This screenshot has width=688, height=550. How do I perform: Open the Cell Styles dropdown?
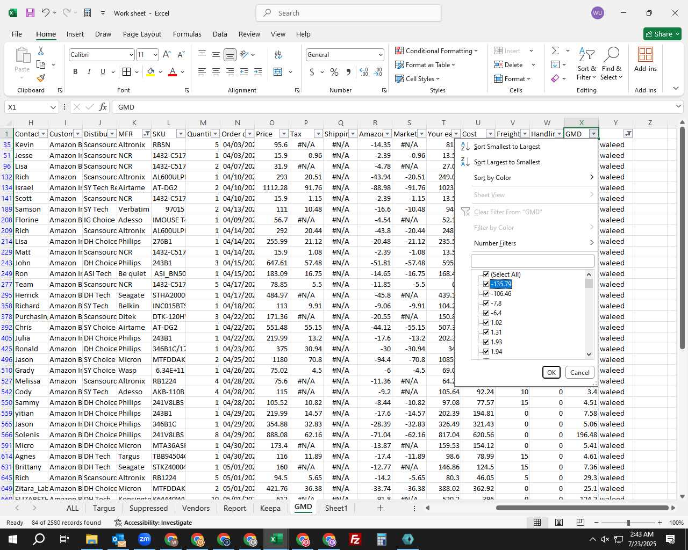click(417, 78)
